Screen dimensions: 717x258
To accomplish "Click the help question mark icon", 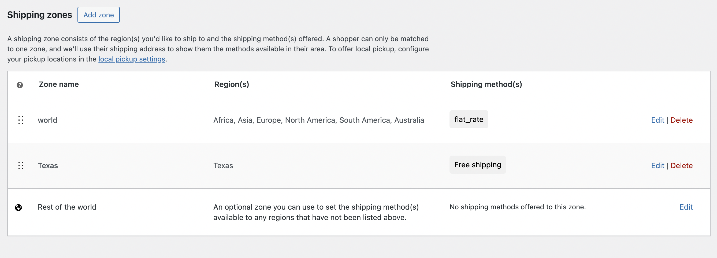I will click(20, 85).
